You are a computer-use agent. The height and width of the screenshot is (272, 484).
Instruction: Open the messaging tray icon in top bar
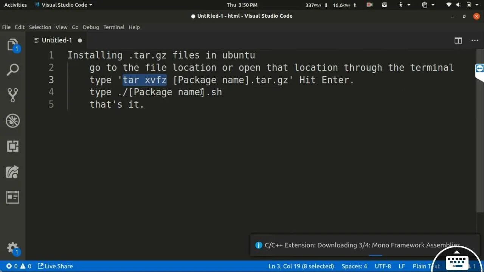(x=385, y=5)
